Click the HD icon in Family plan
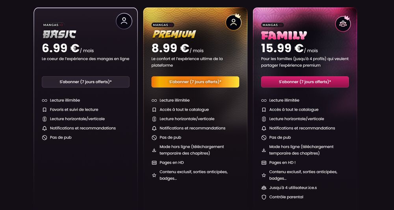The height and width of the screenshot is (210, 394). (264, 163)
